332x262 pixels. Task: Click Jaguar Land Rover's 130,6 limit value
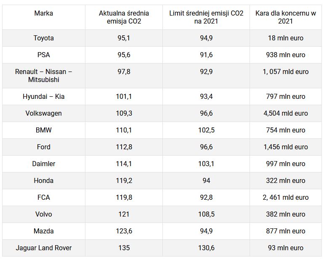[x=206, y=248]
